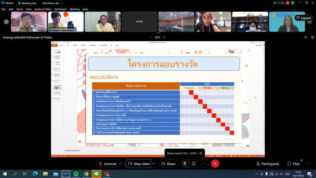Expand the system tray hidden icons chevron
The width and height of the screenshot is (316, 178).
tap(256, 174)
